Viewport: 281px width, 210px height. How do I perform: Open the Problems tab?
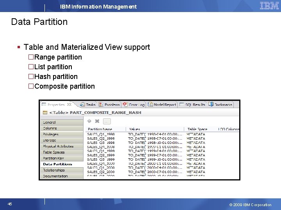(x=109, y=105)
